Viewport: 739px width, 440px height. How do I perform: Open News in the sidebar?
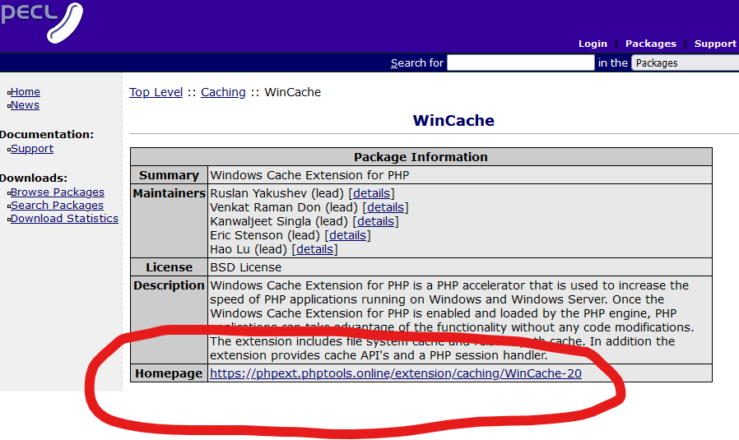click(25, 105)
